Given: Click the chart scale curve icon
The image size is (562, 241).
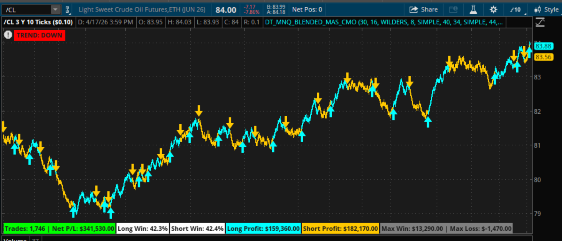Looking at the screenshot, I should [x=540, y=22].
